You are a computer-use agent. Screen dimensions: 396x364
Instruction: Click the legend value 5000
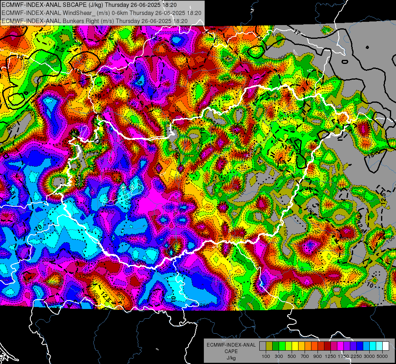(x=382, y=356)
